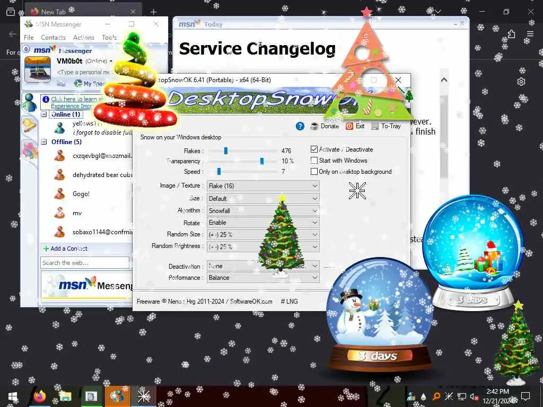Image resolution: width=543 pixels, height=407 pixels.
Task: Open the File menu in MSN Messenger
Action: (x=29, y=38)
